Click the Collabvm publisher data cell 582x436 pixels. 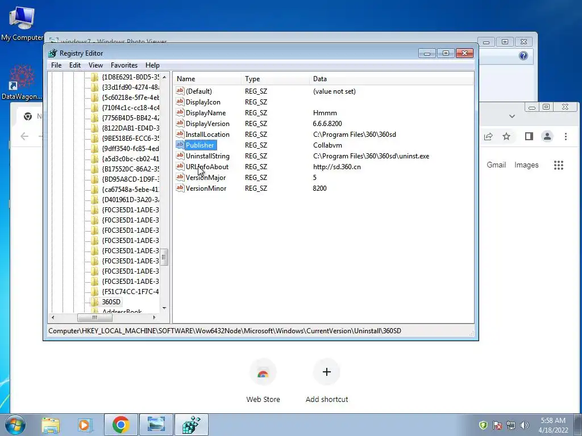click(x=327, y=145)
